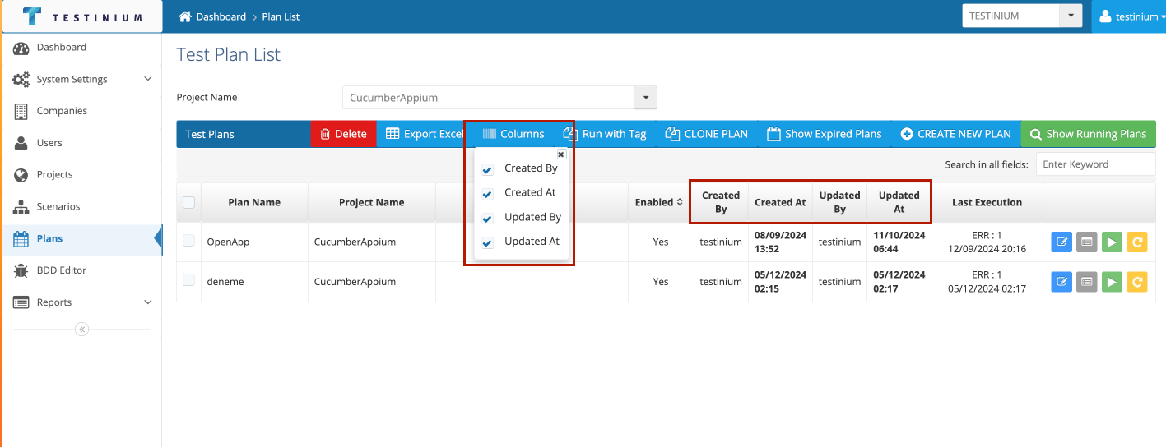Open the TESTINIUM company dropdown arrow

(x=1070, y=16)
